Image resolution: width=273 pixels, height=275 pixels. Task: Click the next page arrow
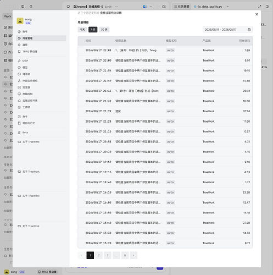click(x=133, y=255)
